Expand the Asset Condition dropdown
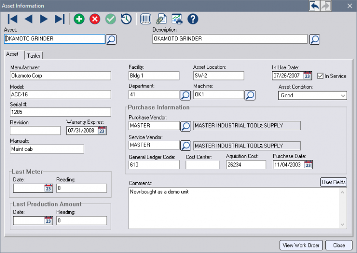Viewport: 357px width, 253px height. (343, 95)
